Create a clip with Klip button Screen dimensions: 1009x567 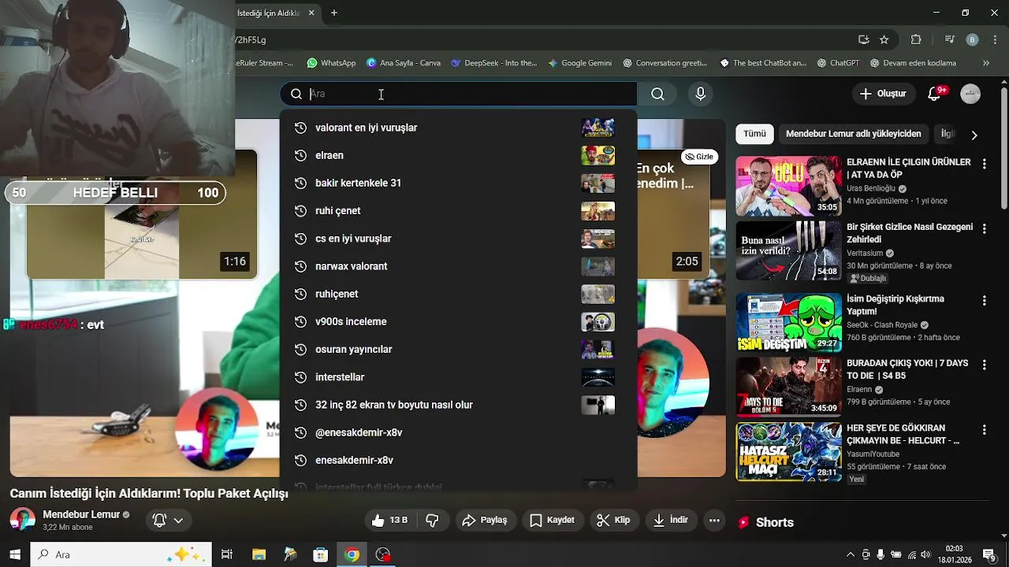pos(613,520)
